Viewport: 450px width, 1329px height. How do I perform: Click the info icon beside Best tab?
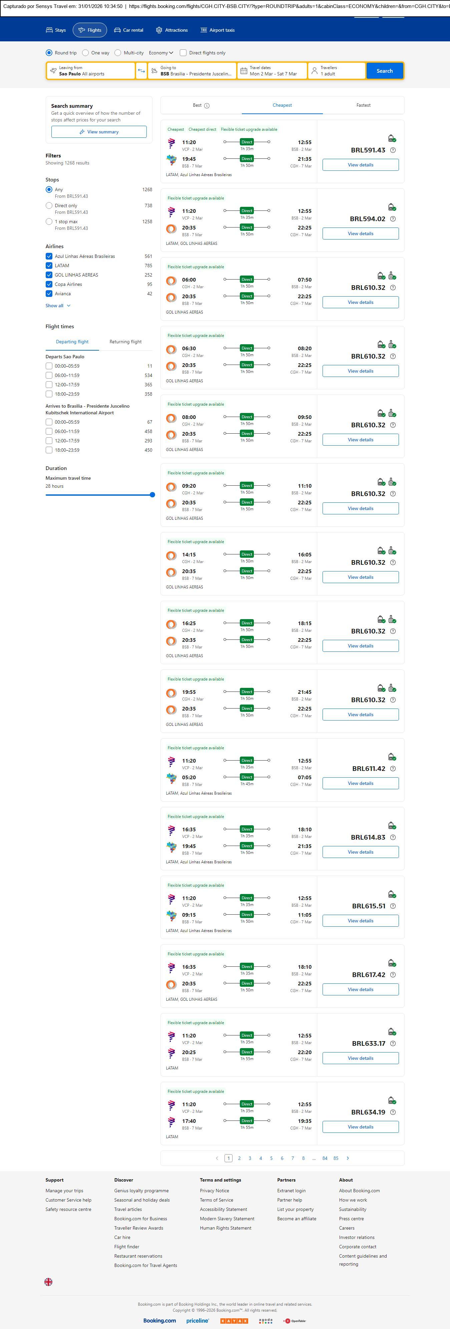tap(207, 106)
